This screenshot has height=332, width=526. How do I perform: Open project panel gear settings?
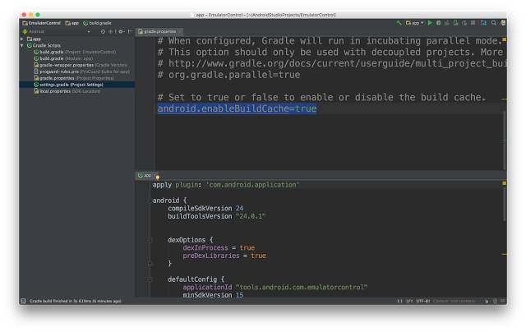pos(121,31)
